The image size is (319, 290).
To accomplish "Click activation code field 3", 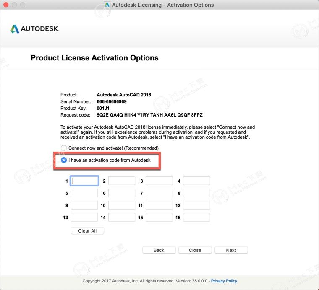I will click(159, 181).
